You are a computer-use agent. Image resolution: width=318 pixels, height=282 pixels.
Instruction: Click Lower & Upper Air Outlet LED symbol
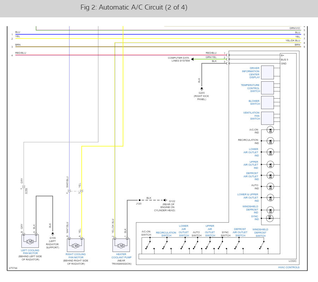[270, 198]
